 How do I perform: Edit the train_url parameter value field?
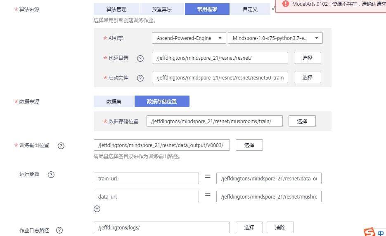click(269, 178)
